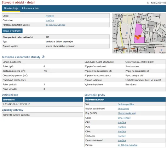
Task: Open the ORP Ivančice link
Action: click(122, 122)
